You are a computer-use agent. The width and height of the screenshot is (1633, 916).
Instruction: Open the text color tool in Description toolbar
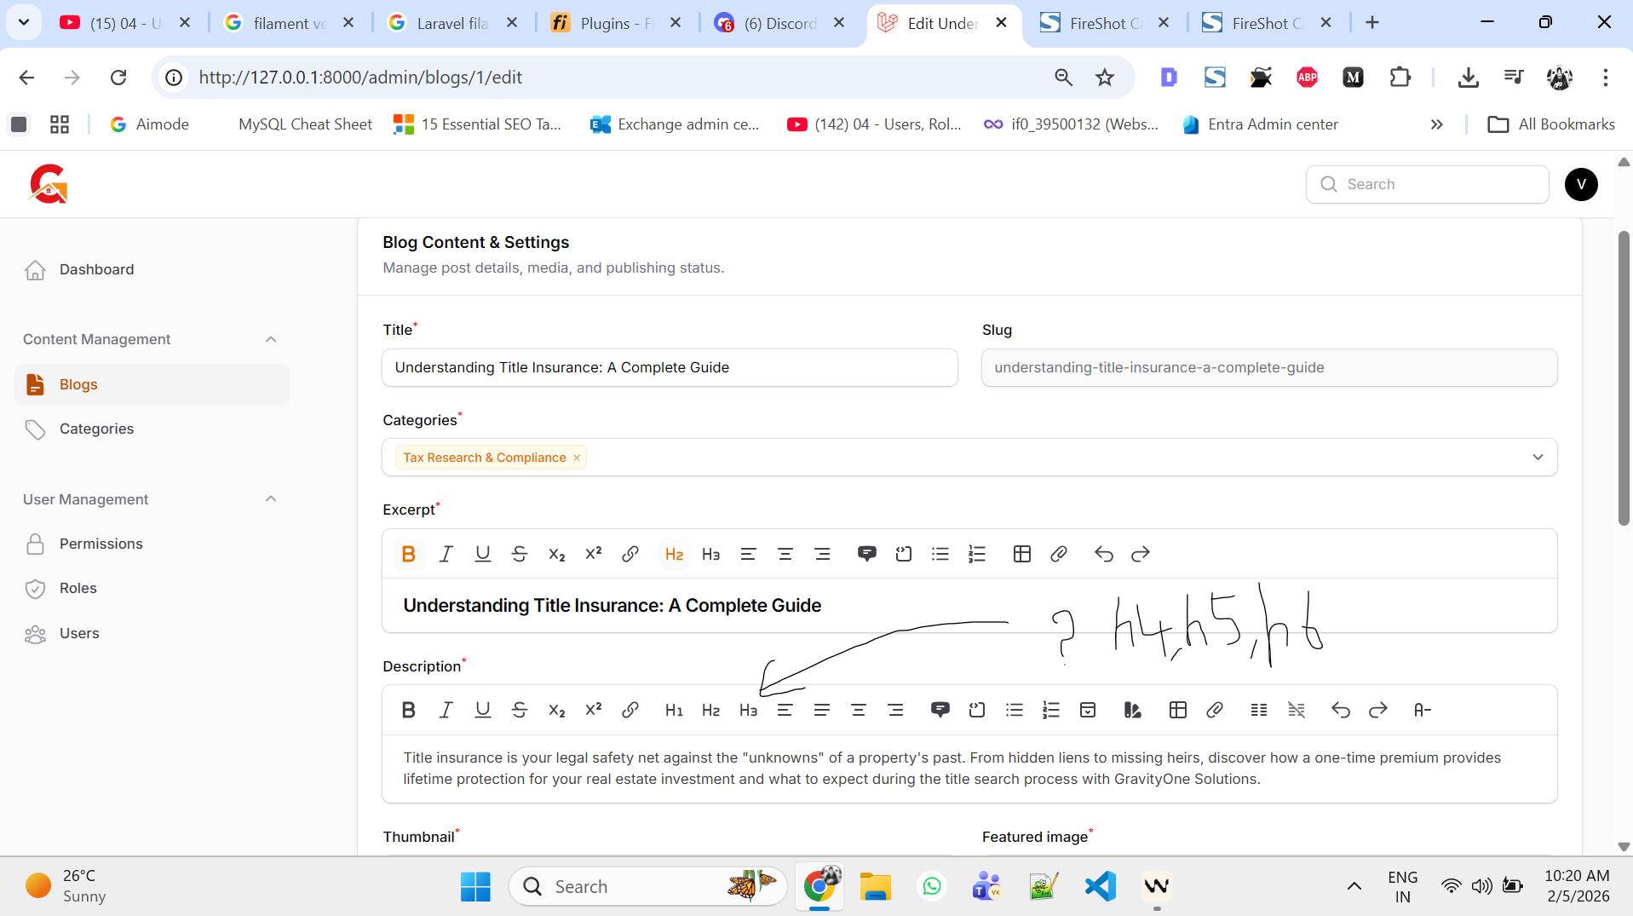coord(1132,710)
